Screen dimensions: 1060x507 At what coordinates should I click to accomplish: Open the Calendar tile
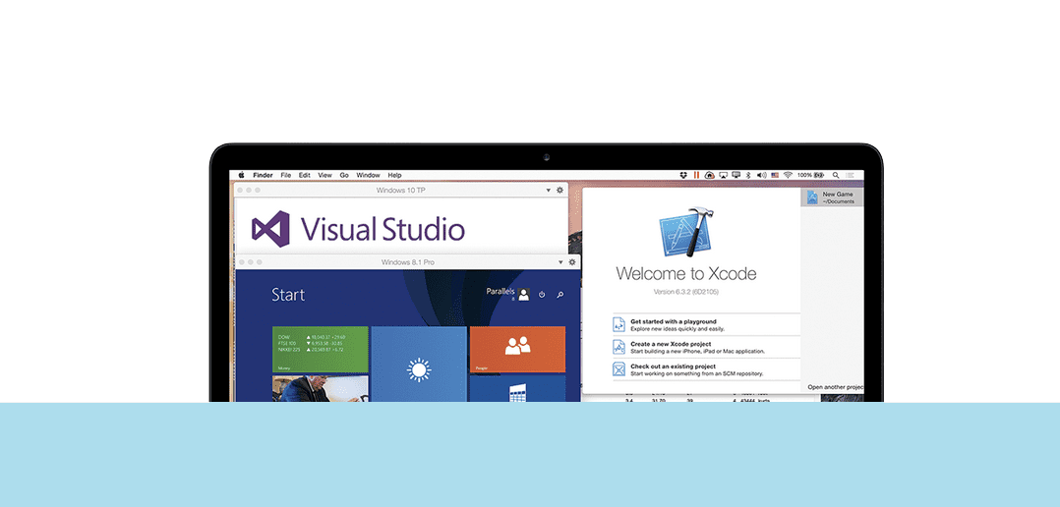click(x=518, y=389)
